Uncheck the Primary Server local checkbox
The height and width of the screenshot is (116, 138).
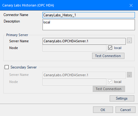click(110, 48)
